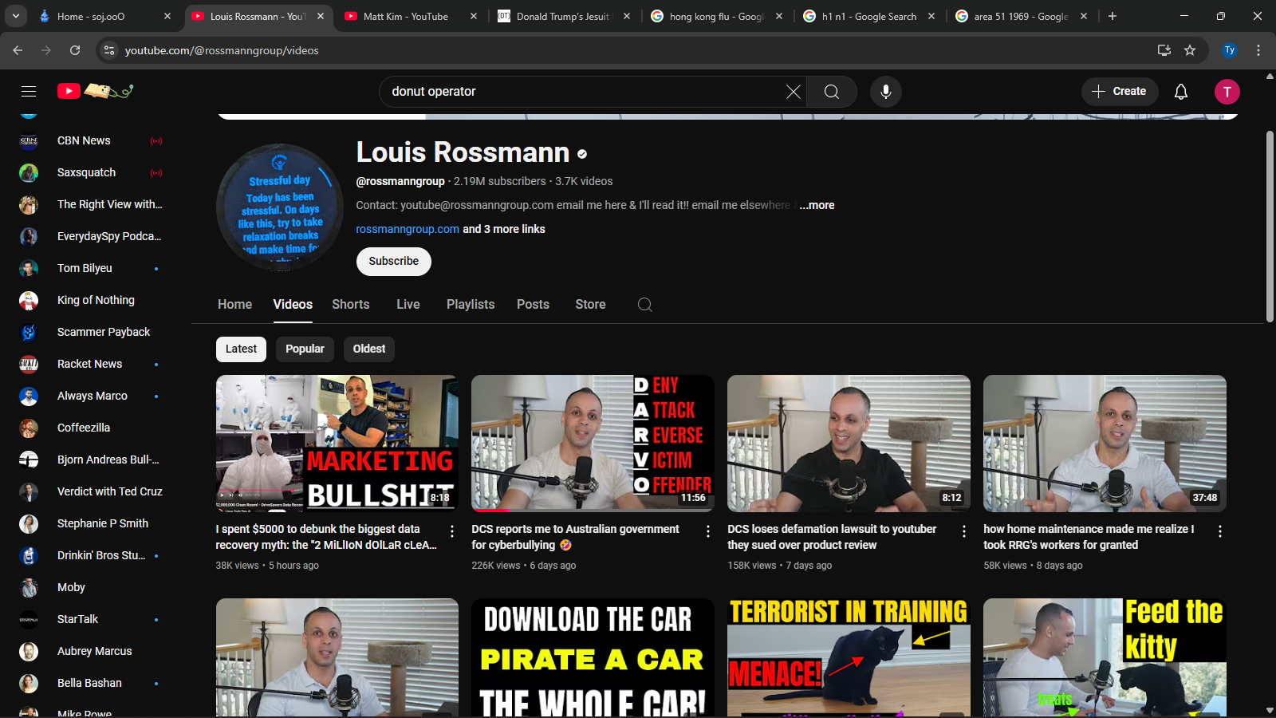Click the page vertical scrollbar
The height and width of the screenshot is (718, 1276).
pyautogui.click(x=1270, y=227)
